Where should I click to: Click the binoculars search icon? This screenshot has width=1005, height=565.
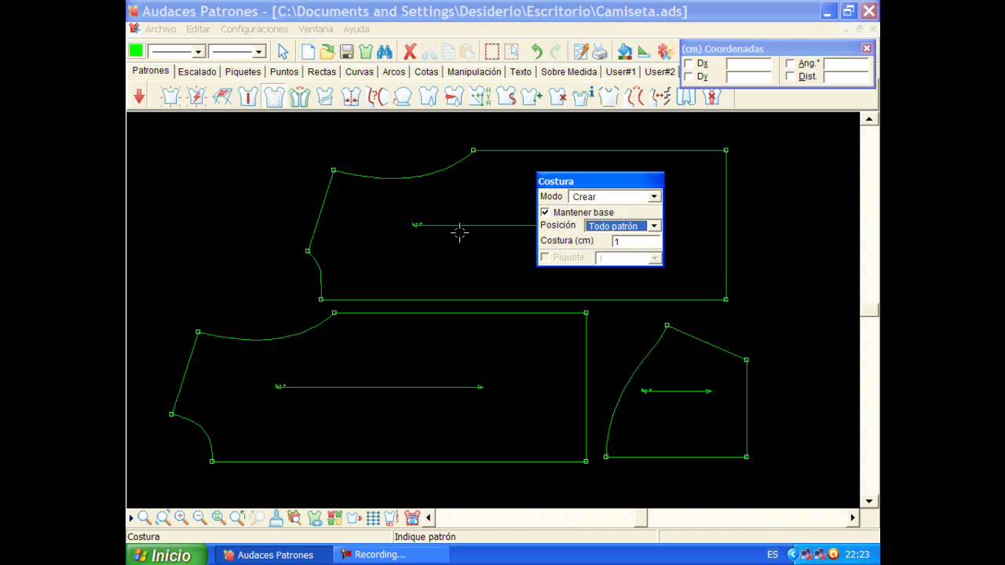385,52
